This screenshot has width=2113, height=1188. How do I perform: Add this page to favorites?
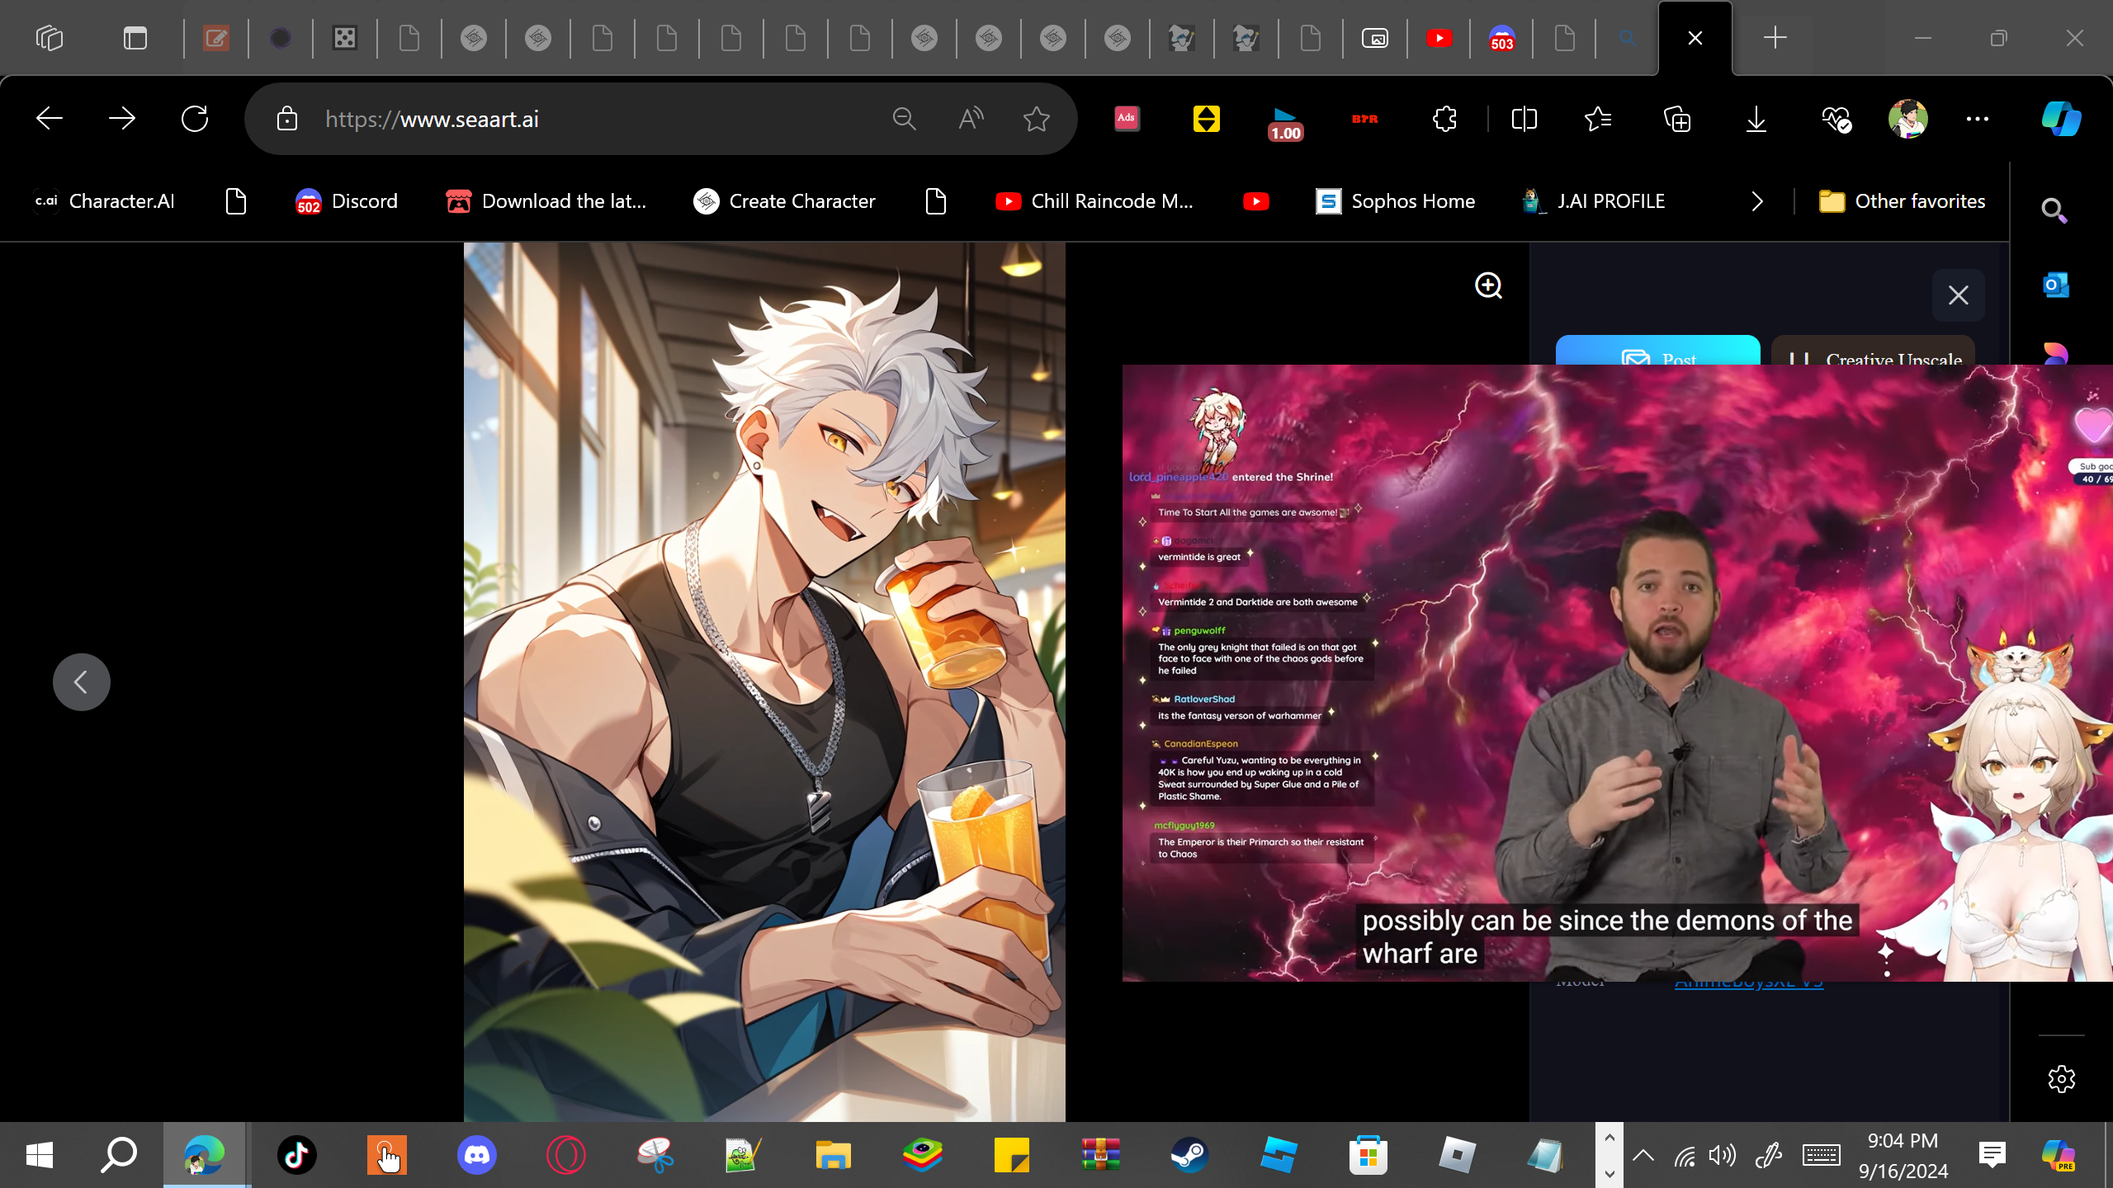pyautogui.click(x=1037, y=119)
